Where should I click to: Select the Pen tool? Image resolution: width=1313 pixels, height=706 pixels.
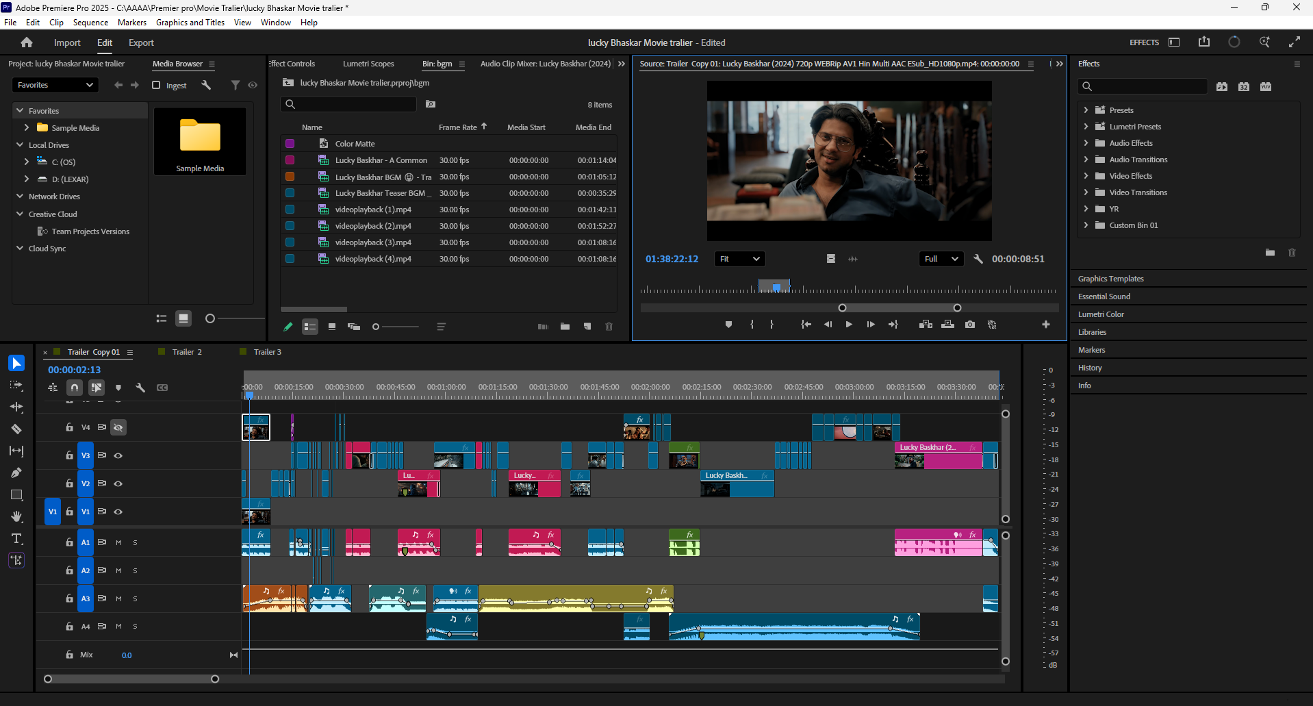coord(16,473)
